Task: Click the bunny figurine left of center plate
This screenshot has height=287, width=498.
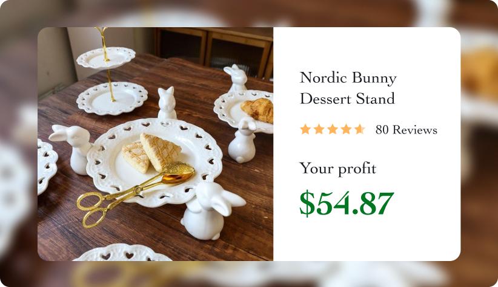Action: (x=71, y=147)
